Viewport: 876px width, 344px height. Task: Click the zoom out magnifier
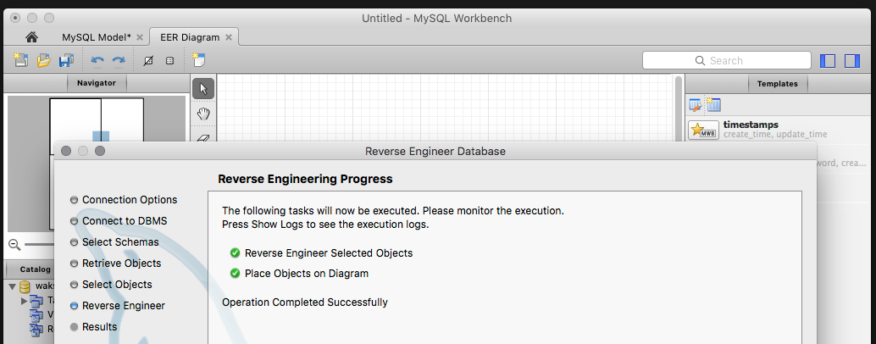tap(14, 244)
